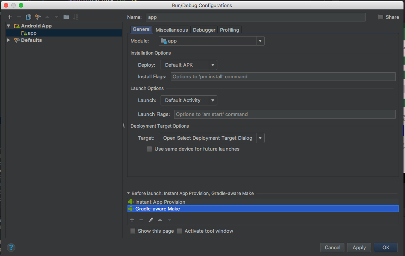Open the help question mark icon
The width and height of the screenshot is (405, 256).
click(11, 247)
